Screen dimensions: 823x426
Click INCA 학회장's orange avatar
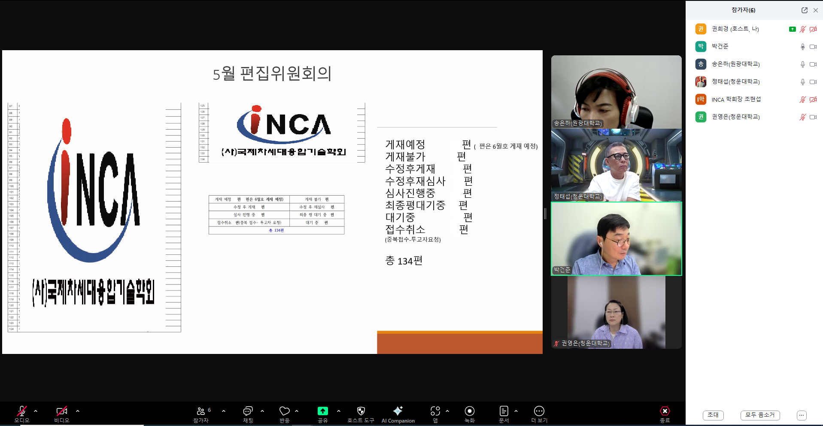(x=701, y=99)
